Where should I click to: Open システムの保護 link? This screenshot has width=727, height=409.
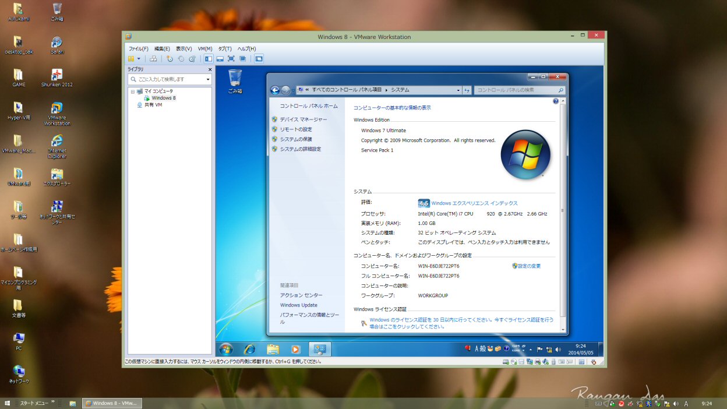click(x=296, y=139)
